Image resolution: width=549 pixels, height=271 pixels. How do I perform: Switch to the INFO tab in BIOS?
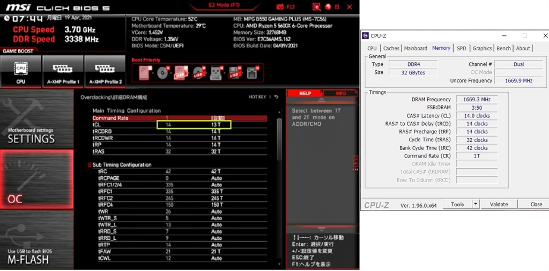coord(340,93)
